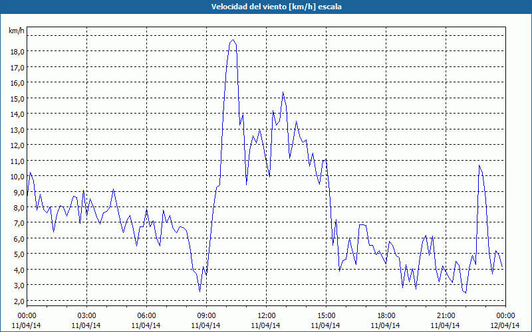Click the '5,0' y-axis value
532x332 pixels.
tap(19, 254)
